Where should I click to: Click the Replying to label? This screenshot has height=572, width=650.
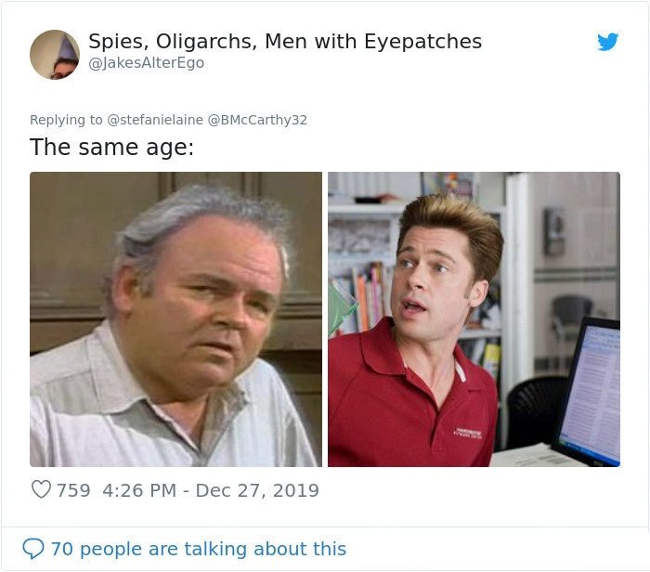pyautogui.click(x=66, y=120)
